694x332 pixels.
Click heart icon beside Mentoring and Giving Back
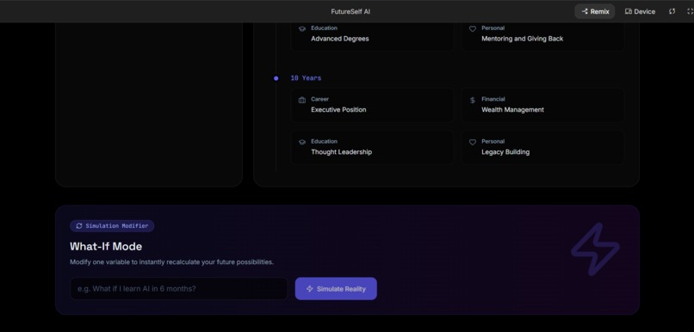[x=472, y=28]
